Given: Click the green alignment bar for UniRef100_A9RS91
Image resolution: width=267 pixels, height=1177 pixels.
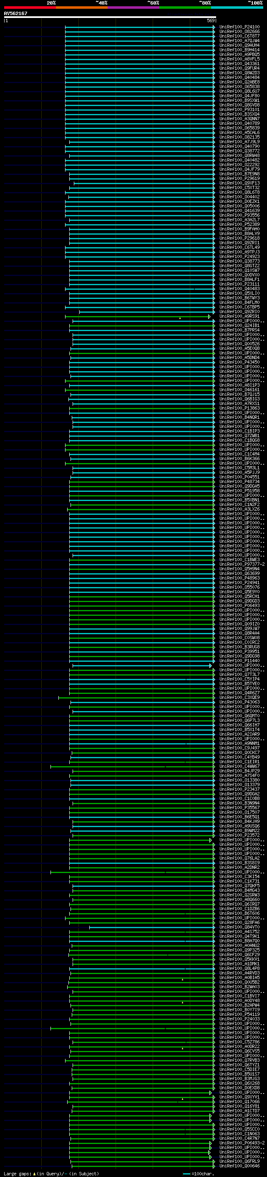Looking at the screenshot, I should tap(138, 316).
